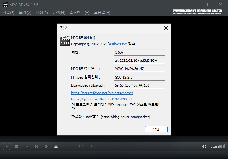
Task: Click the 'MPC-BE 컴파일러 :' label
Action: pyautogui.click(x=85, y=69)
